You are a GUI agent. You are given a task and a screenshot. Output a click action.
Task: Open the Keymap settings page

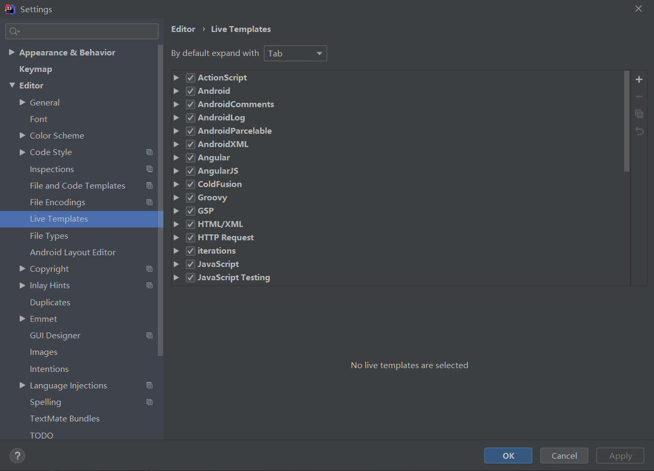[x=36, y=69]
